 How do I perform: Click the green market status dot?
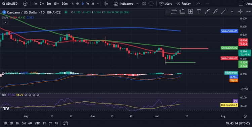point(66,12)
